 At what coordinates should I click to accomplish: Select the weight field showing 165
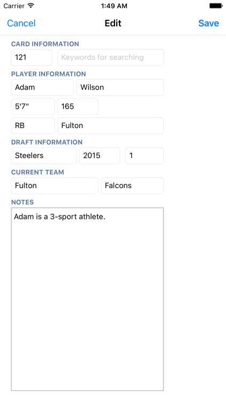click(78, 107)
